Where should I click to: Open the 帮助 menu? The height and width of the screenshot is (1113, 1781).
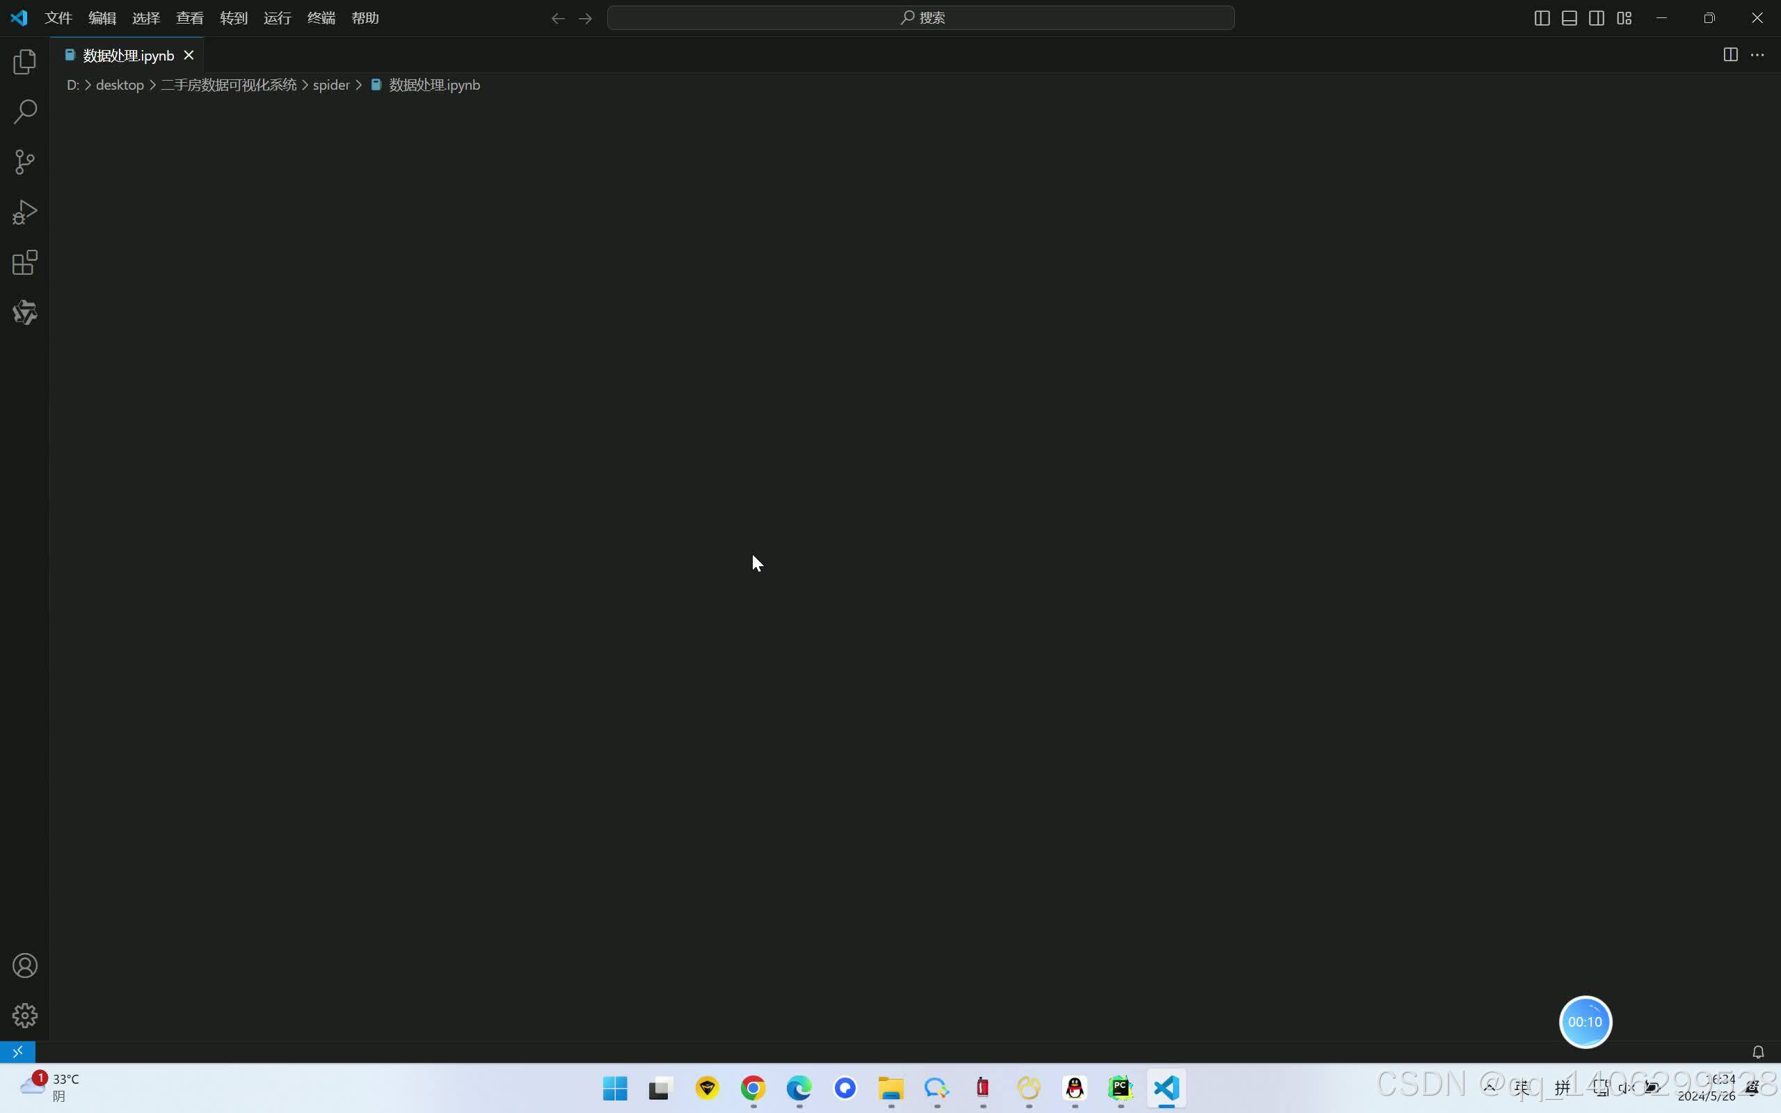[x=365, y=17]
